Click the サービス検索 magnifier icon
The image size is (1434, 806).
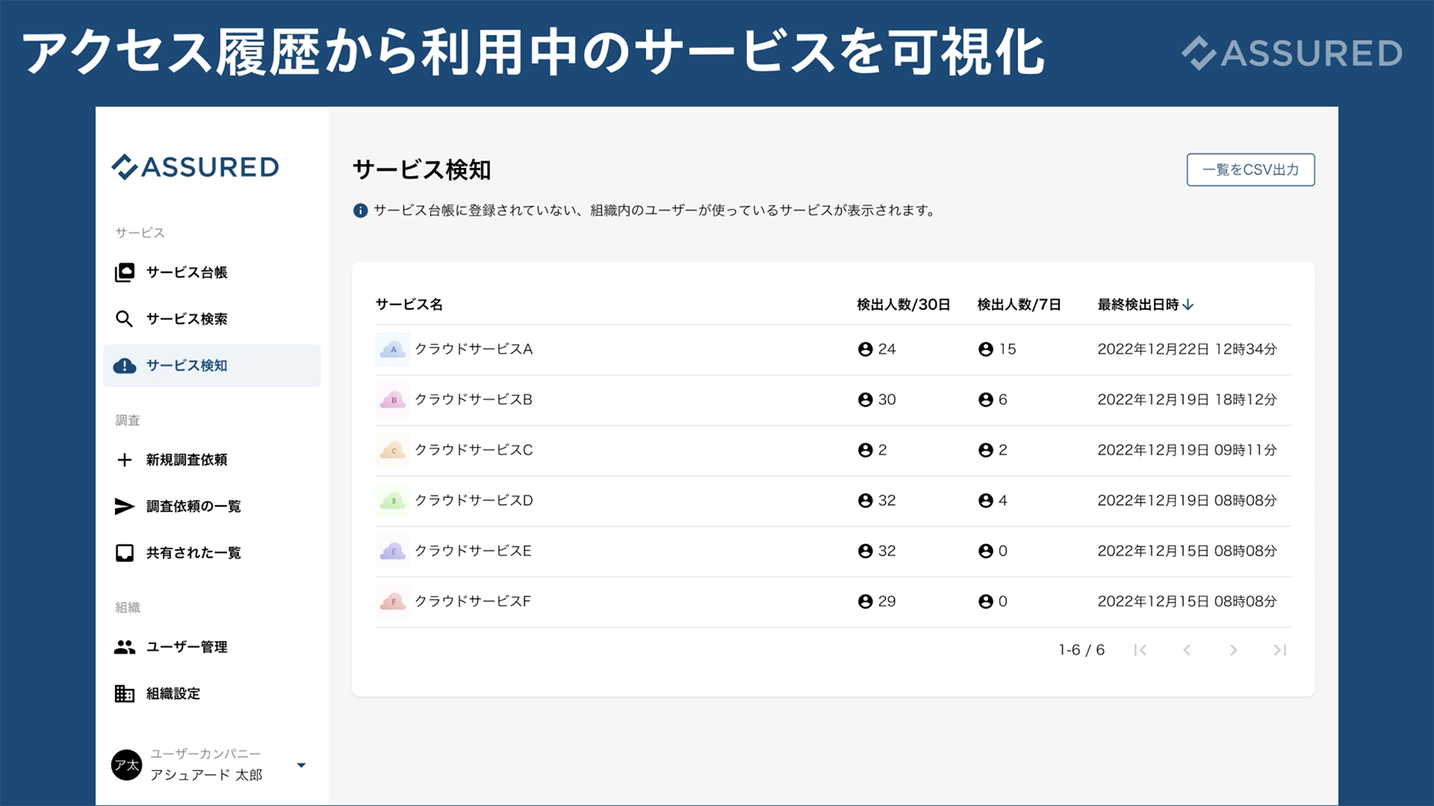pos(125,319)
